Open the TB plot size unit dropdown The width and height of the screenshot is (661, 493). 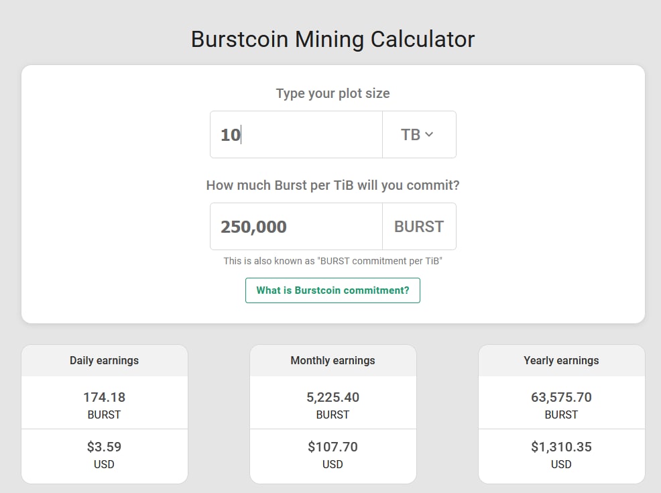[418, 135]
